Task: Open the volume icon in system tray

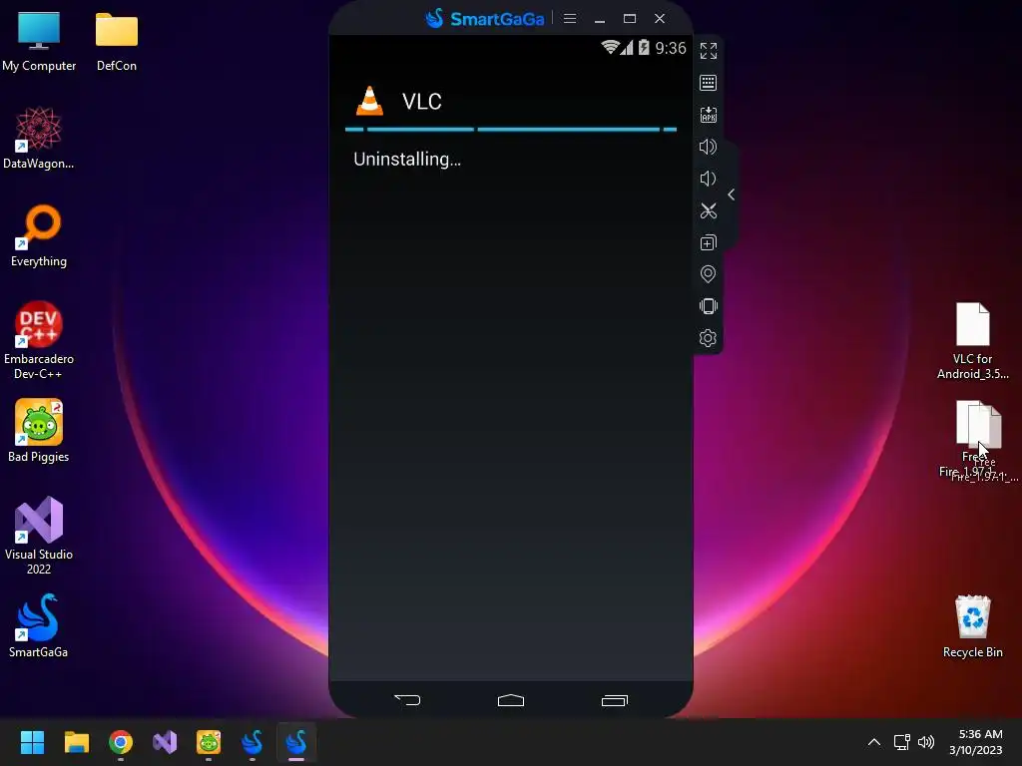Action: click(x=925, y=742)
